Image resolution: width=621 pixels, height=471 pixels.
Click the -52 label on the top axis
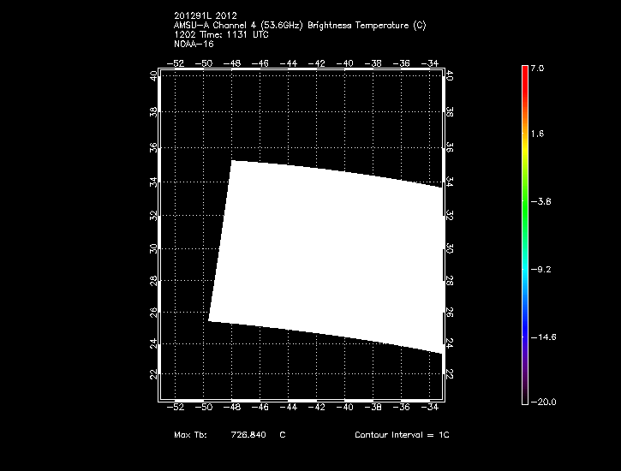pos(176,63)
